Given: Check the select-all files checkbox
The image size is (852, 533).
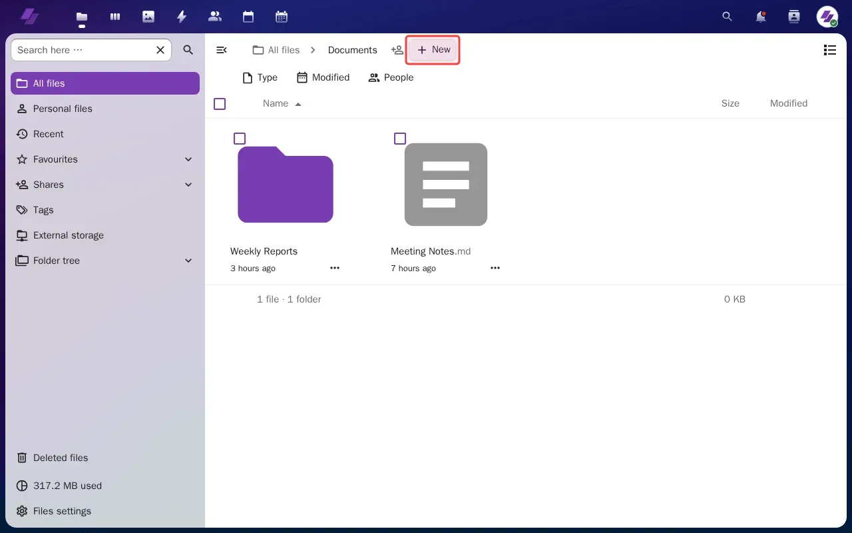Looking at the screenshot, I should coord(220,104).
